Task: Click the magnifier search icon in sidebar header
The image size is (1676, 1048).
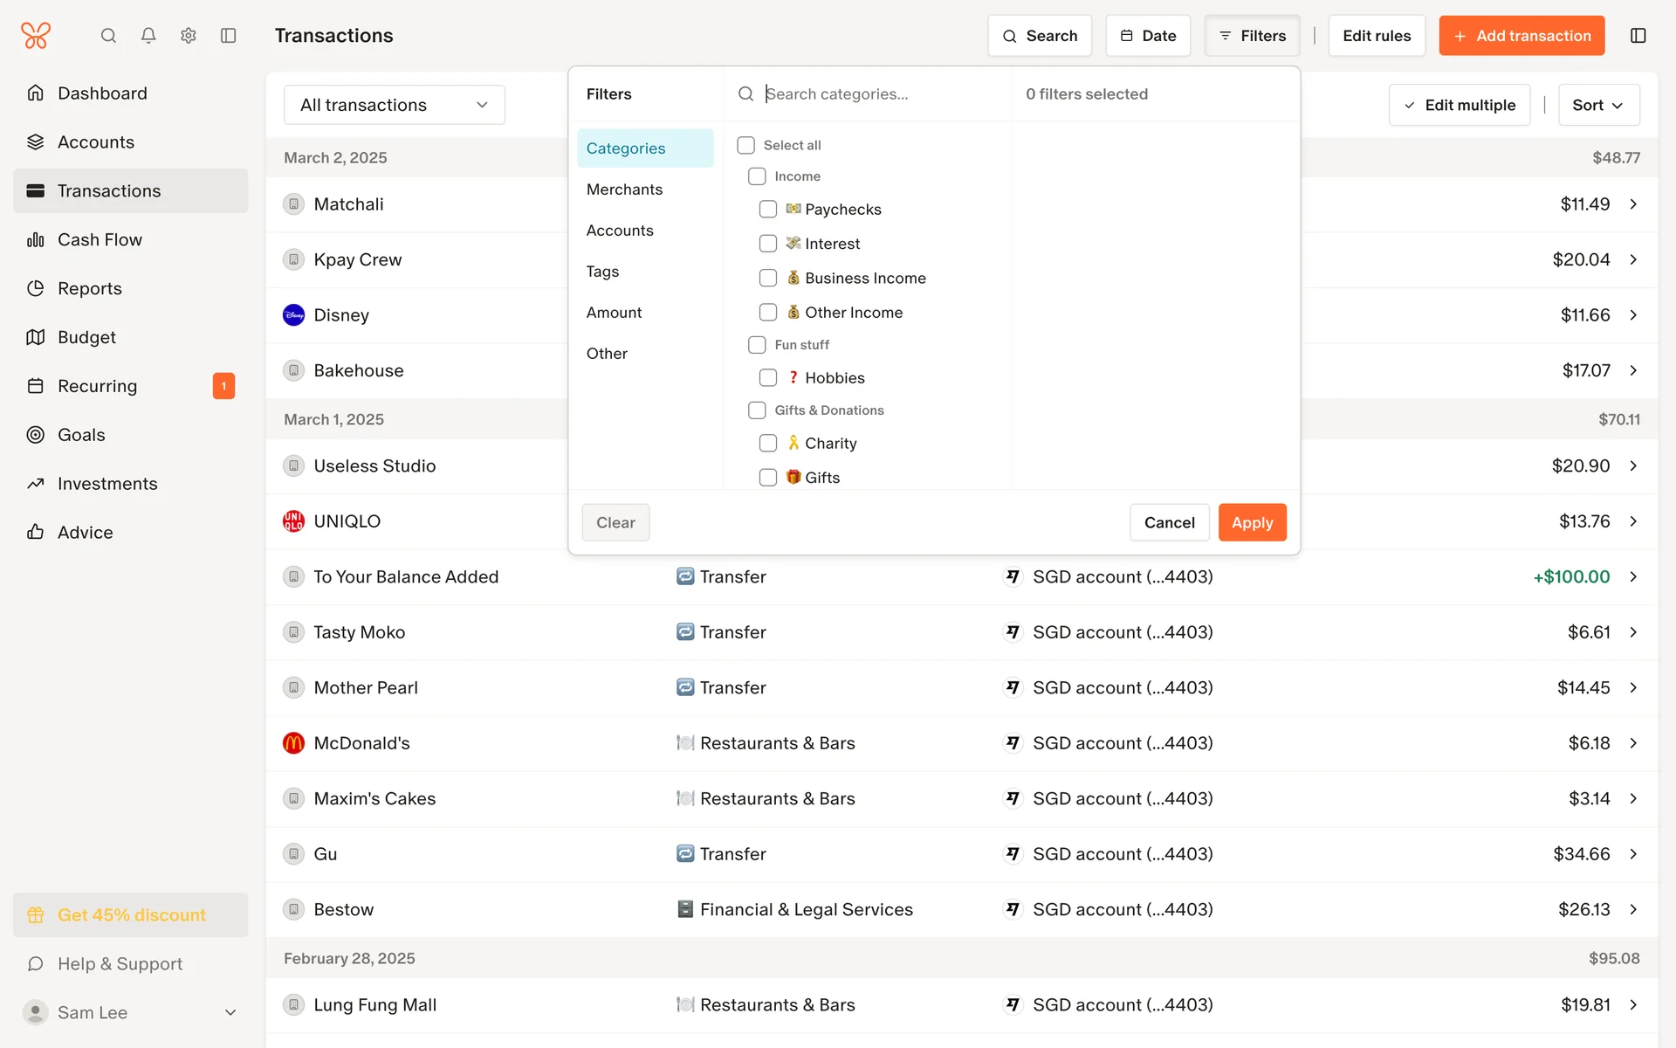Action: pyautogui.click(x=108, y=36)
